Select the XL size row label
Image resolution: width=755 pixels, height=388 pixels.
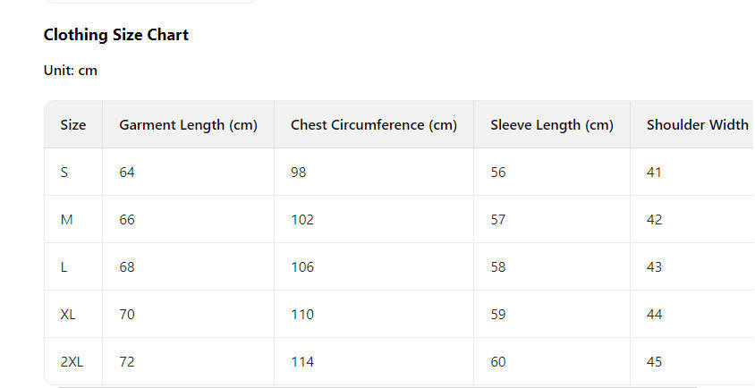pos(68,315)
